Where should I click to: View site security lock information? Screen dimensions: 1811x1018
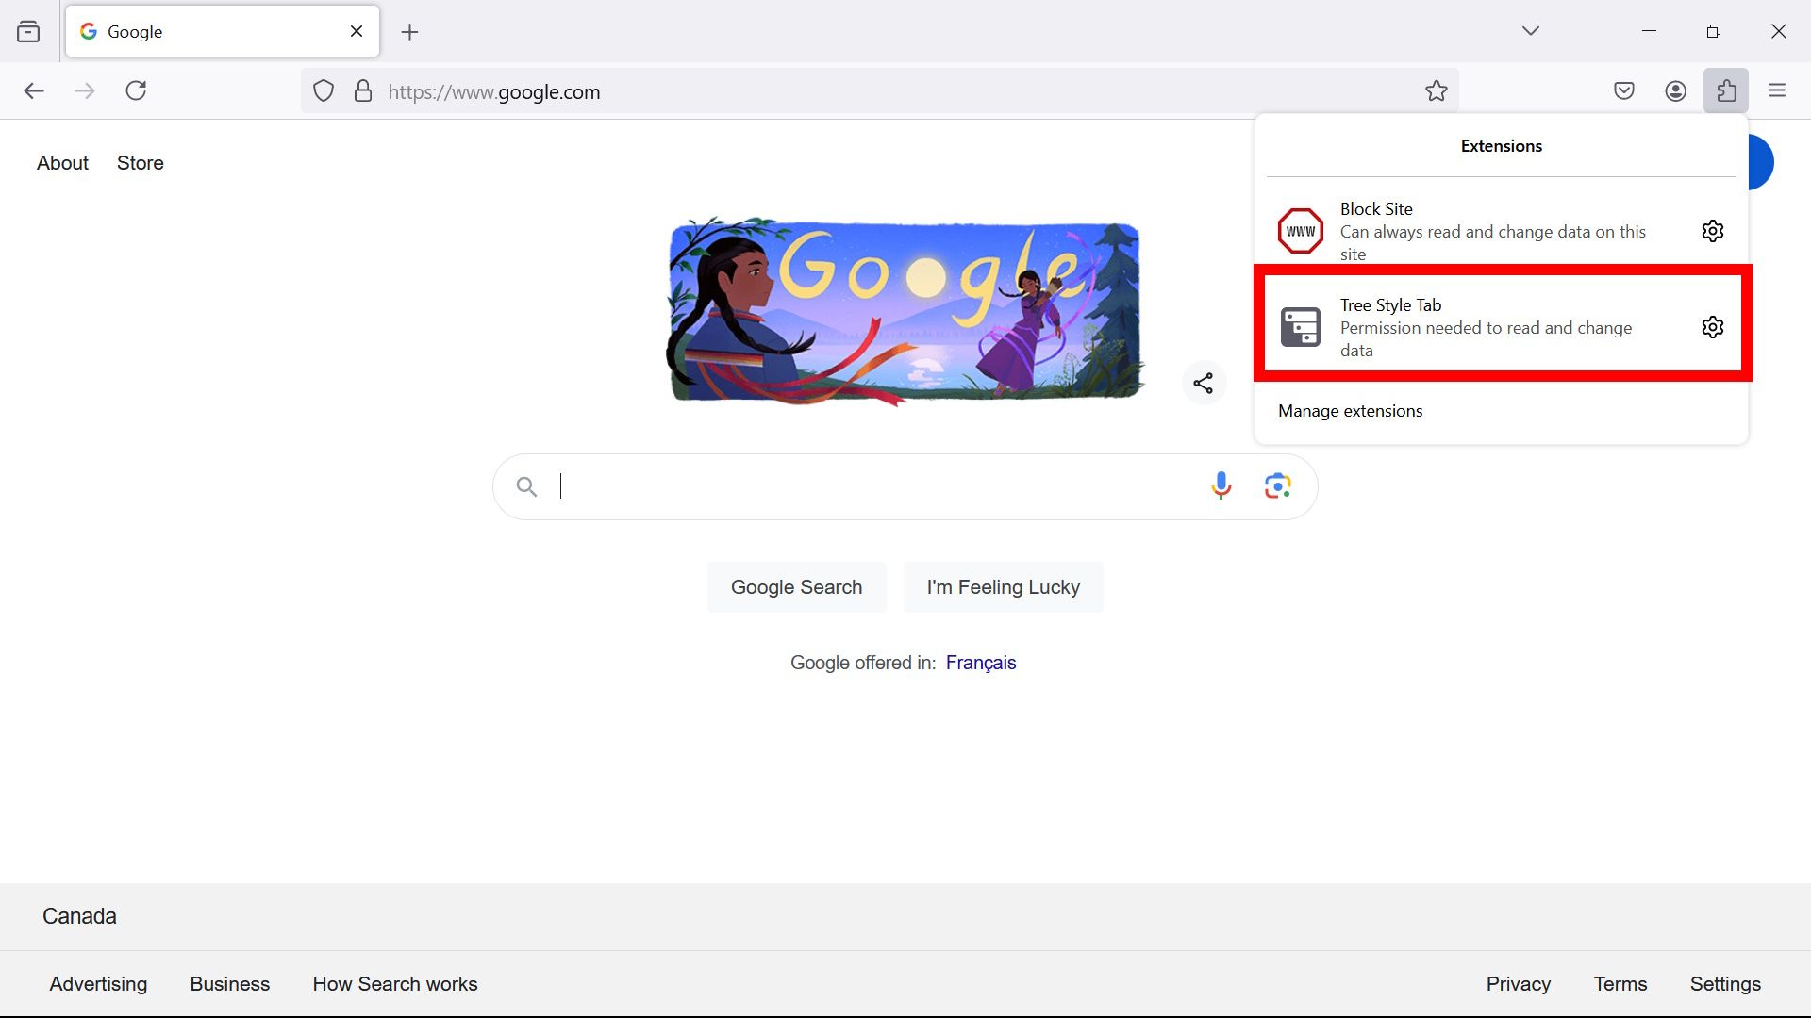(x=362, y=91)
